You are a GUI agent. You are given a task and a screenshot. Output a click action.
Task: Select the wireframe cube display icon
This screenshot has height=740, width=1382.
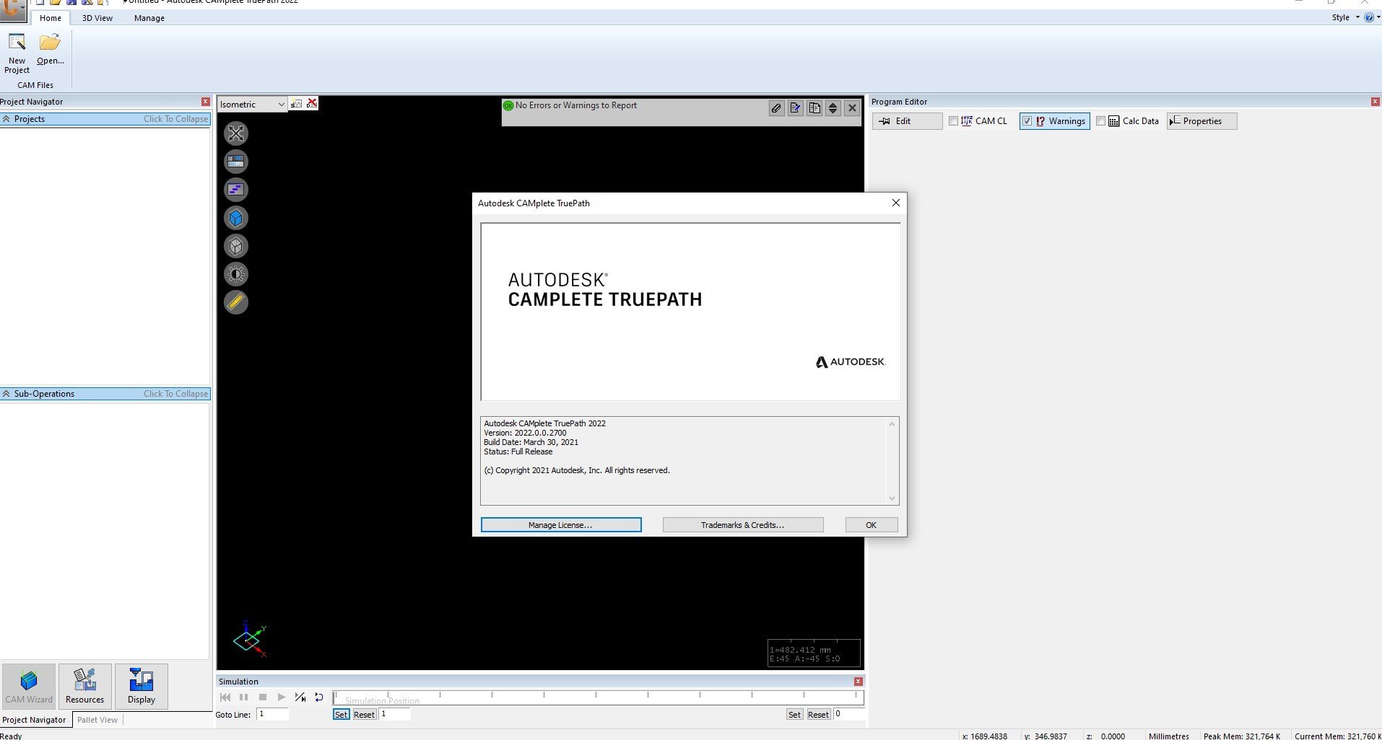tap(236, 246)
